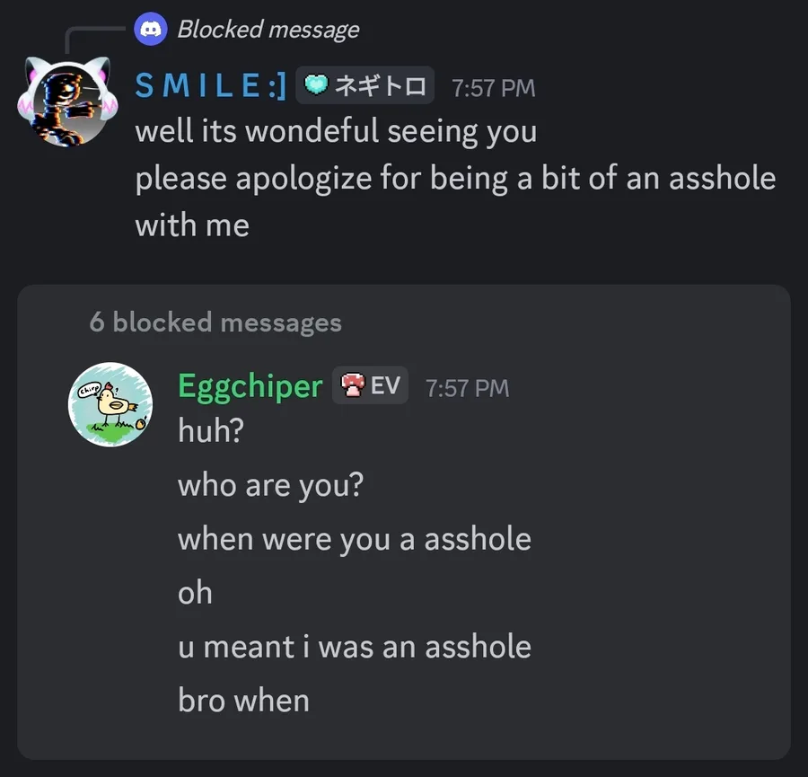Click the message "please apologize for being a bit"
This screenshot has height=777, width=808.
tap(455, 178)
